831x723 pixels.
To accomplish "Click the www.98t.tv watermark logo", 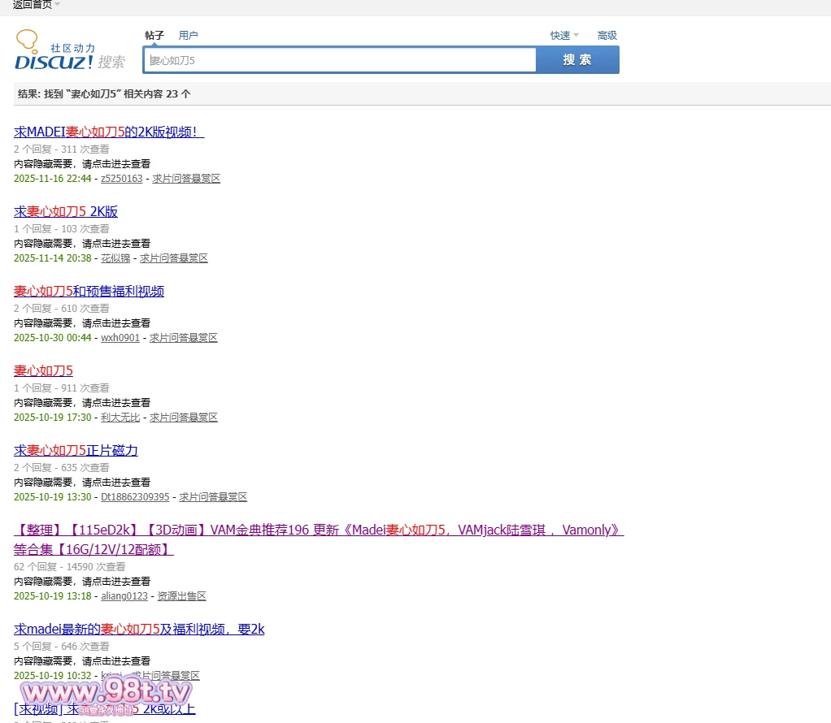I will 107,693.
